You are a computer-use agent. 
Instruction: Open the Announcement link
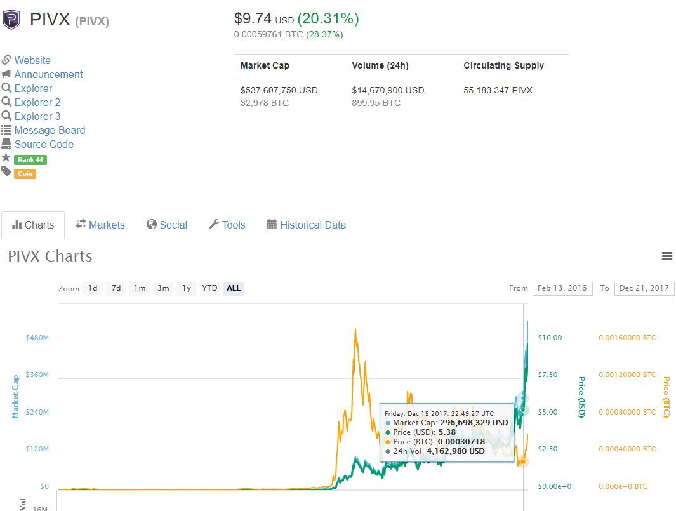pyautogui.click(x=48, y=75)
